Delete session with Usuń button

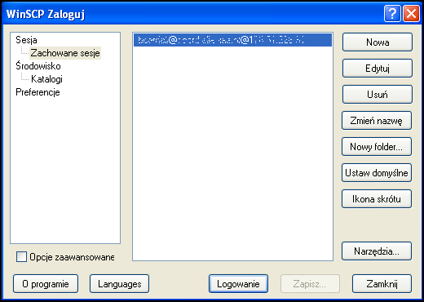(x=378, y=95)
